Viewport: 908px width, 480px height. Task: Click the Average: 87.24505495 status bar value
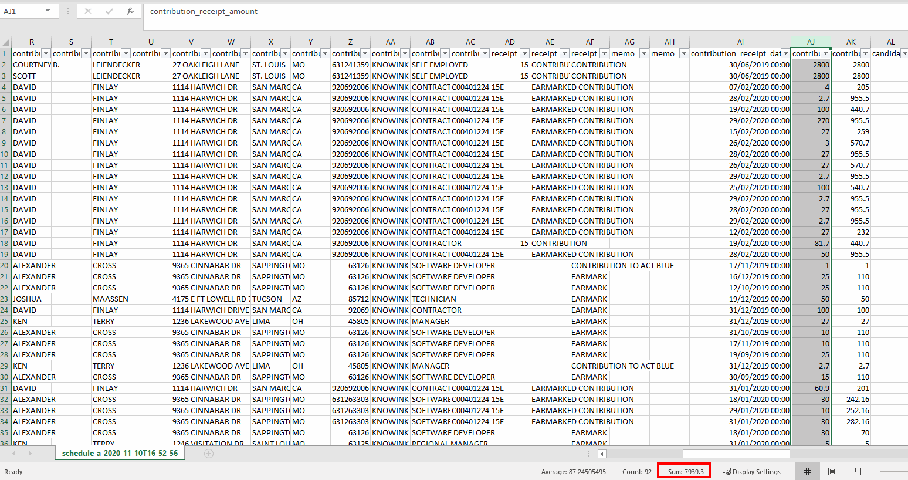pos(574,472)
